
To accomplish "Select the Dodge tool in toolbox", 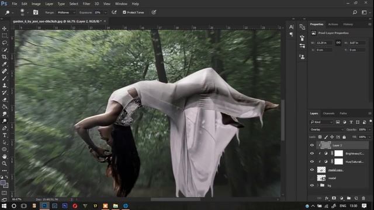I will coord(4,121).
